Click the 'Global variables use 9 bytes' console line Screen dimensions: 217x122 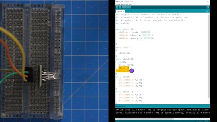(x=163, y=113)
